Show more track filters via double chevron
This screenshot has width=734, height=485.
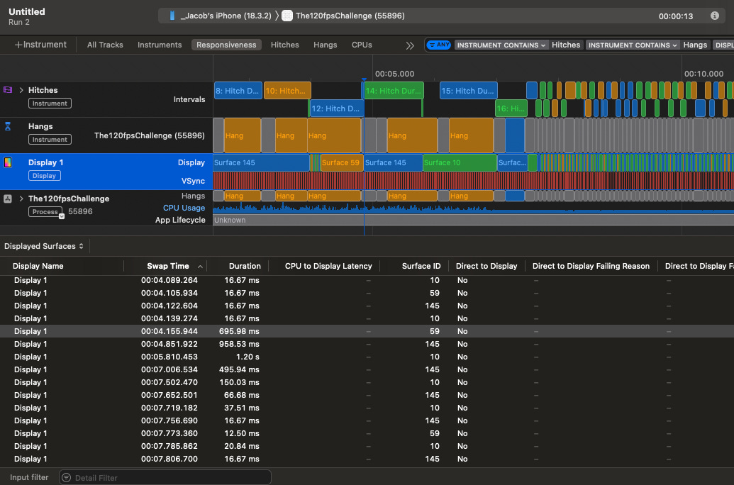410,45
